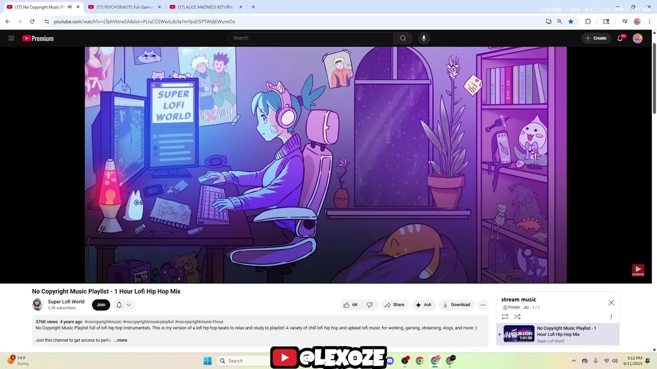Expand description with ...more
The width and height of the screenshot is (657, 369).
coord(120,340)
